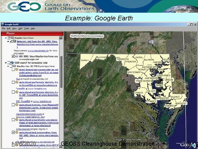198x149 pixels.
Task: Click FREDERICK county label on map
Action: [x=131, y=62]
